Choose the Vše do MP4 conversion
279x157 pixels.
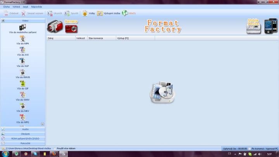pyautogui.click(x=22, y=40)
